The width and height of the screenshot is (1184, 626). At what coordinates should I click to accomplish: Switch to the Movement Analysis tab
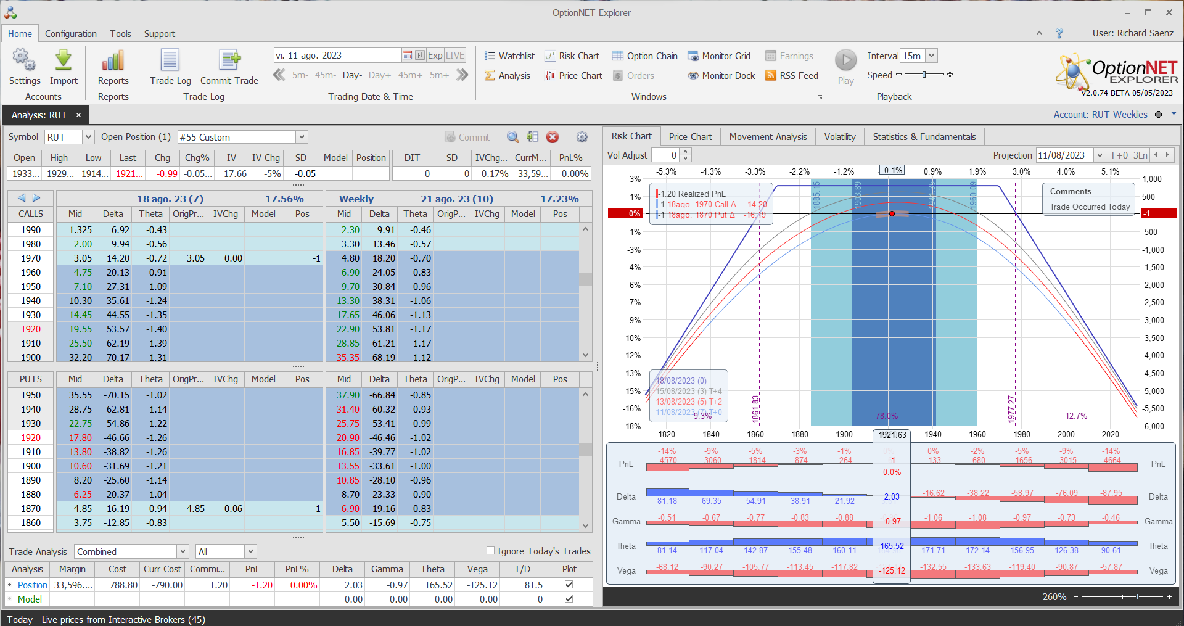click(x=768, y=137)
